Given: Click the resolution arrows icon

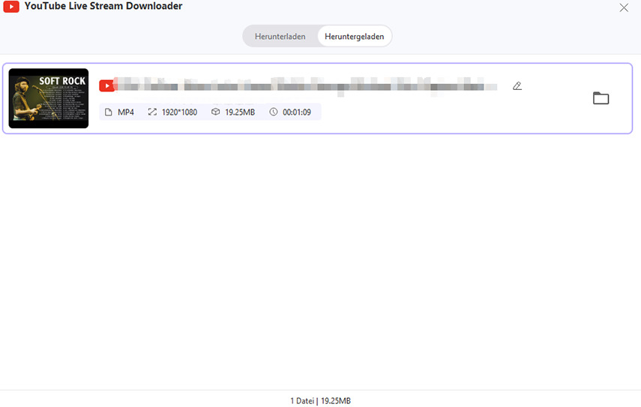Looking at the screenshot, I should click(152, 112).
